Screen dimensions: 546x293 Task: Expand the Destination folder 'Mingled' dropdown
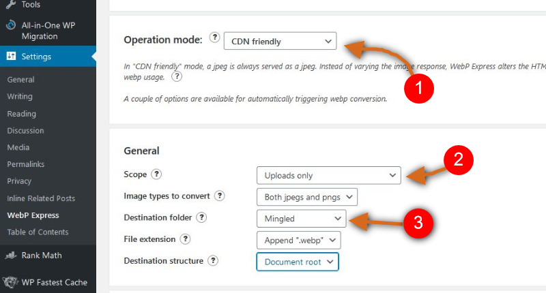tap(301, 219)
